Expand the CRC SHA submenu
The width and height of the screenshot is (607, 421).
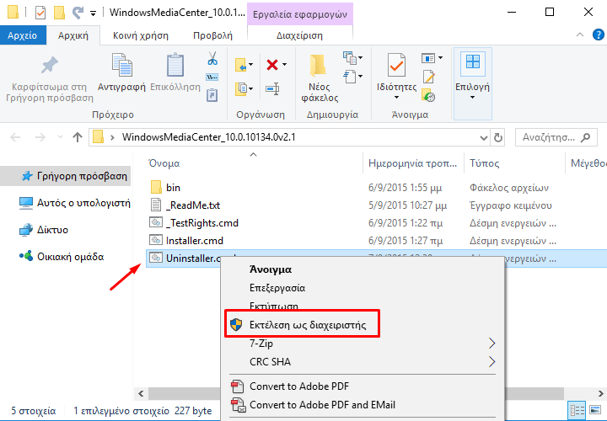click(492, 362)
